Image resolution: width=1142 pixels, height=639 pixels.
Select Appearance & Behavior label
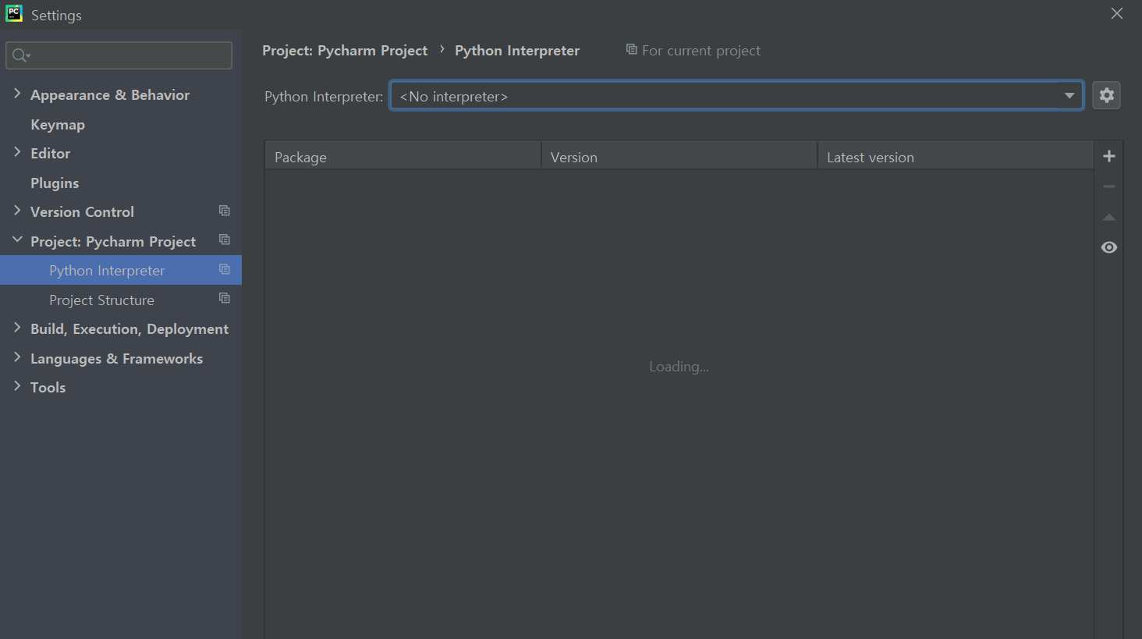point(110,95)
